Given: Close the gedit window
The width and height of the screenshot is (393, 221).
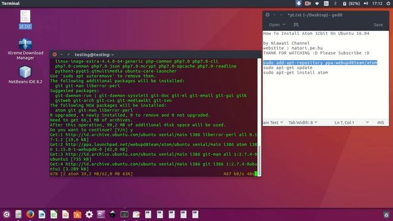Looking at the screenshot, I should click(x=268, y=15).
